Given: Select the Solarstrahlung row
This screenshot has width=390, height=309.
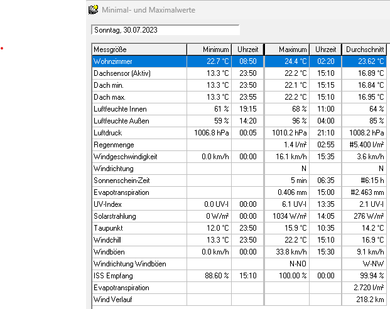Looking at the screenshot, I should pos(139,216).
